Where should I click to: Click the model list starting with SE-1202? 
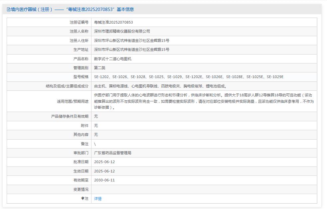point(189,77)
